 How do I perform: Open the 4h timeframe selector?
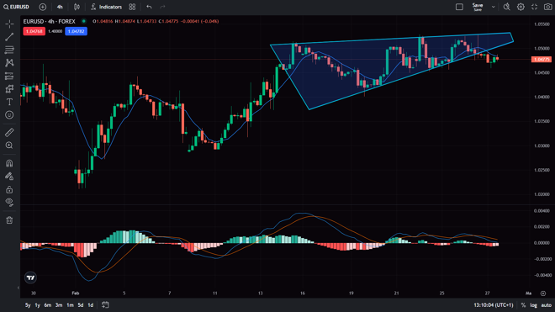(60, 7)
